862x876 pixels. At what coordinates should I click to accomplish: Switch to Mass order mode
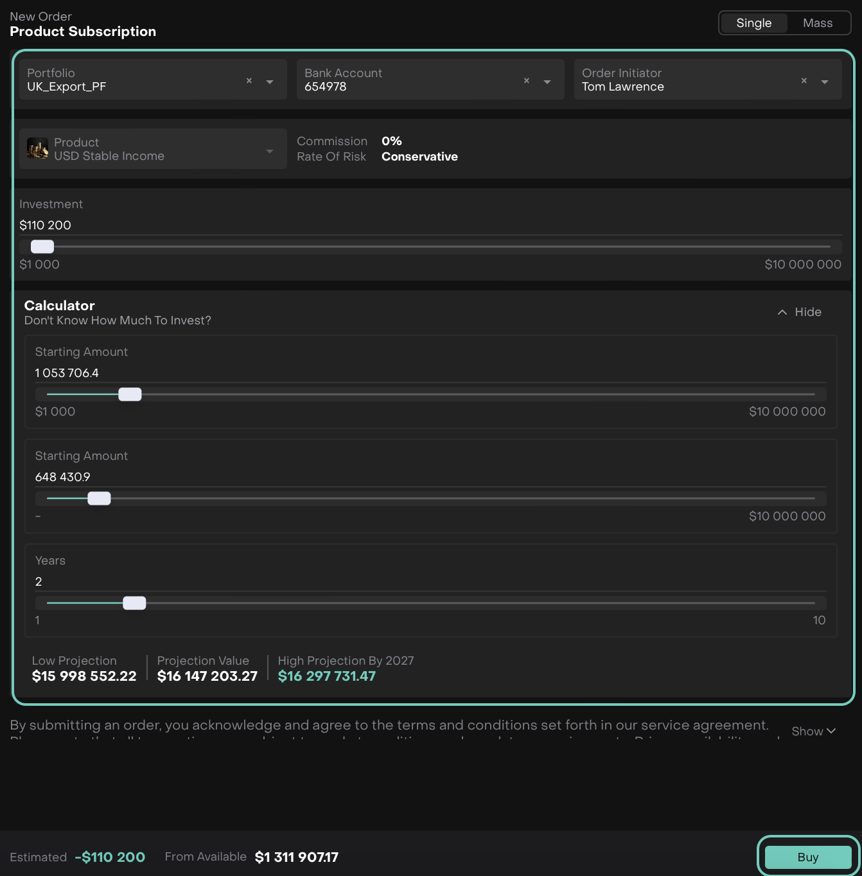[x=817, y=23]
